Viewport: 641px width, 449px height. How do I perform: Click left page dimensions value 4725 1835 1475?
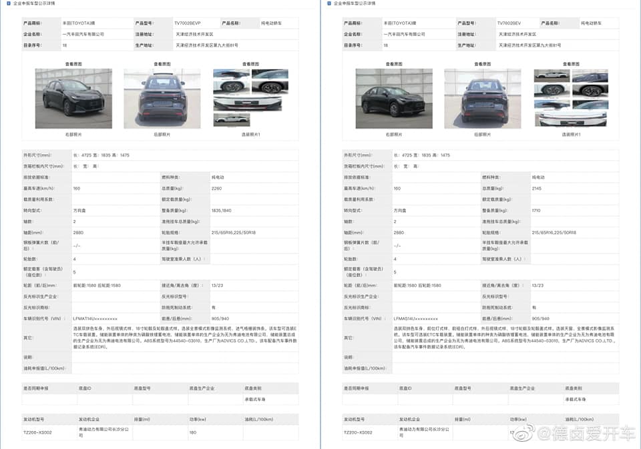click(101, 155)
